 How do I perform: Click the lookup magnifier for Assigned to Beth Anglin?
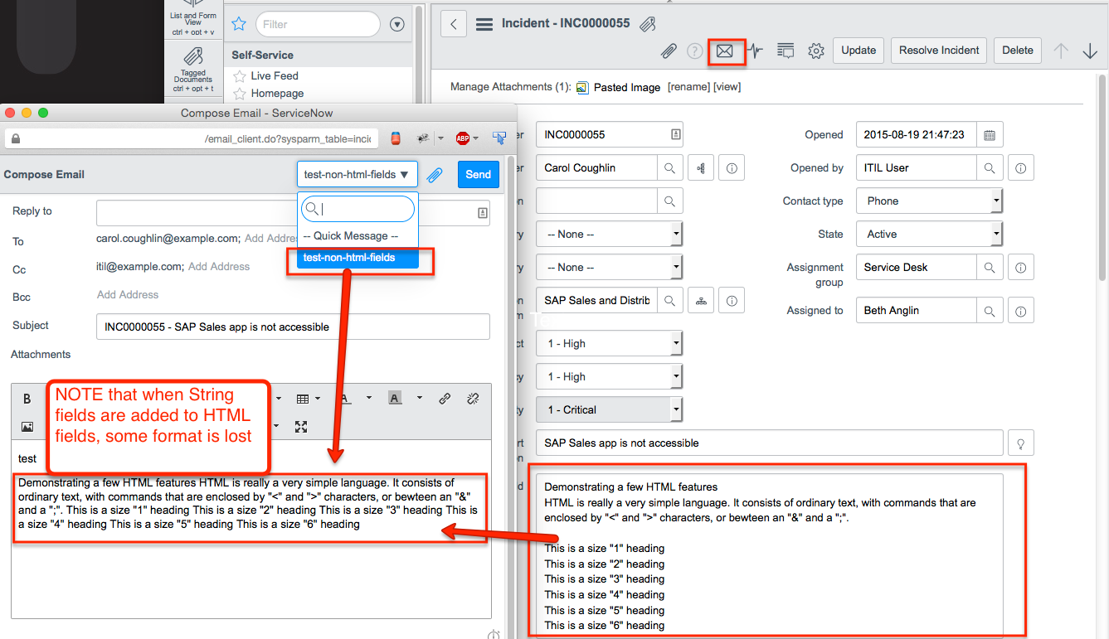pos(990,310)
